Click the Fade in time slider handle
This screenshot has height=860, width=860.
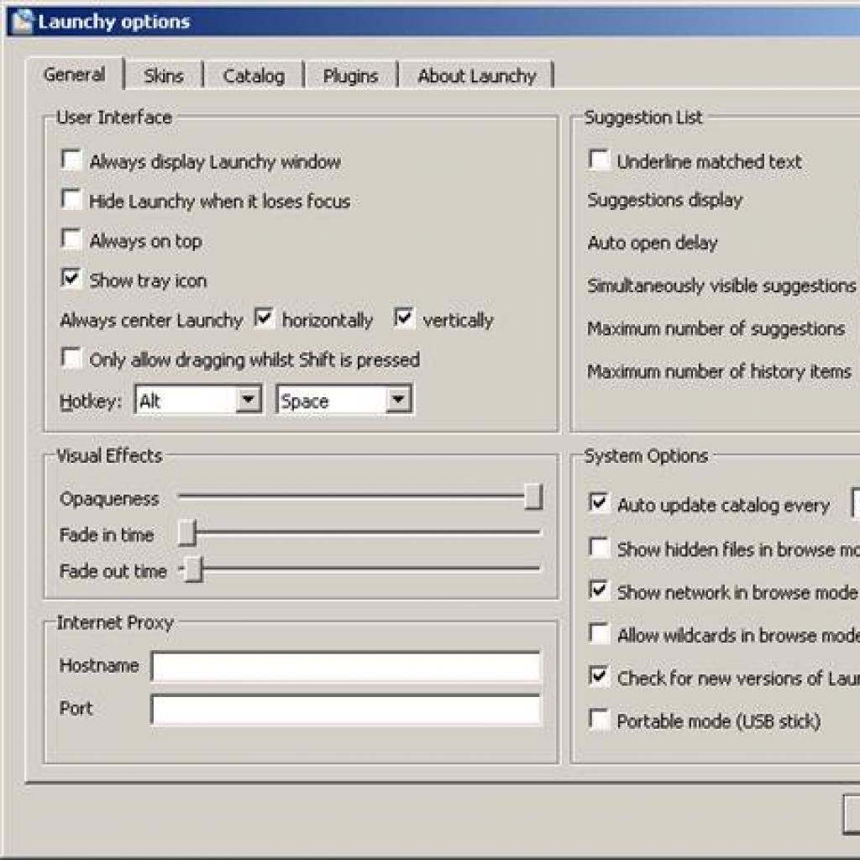(187, 532)
